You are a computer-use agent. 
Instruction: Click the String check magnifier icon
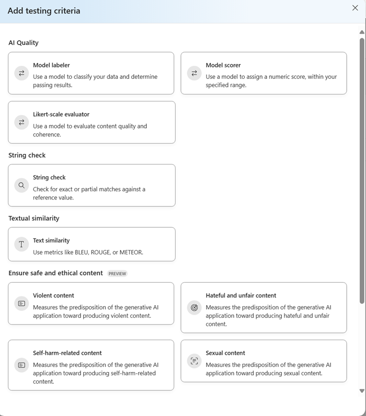pyautogui.click(x=21, y=185)
